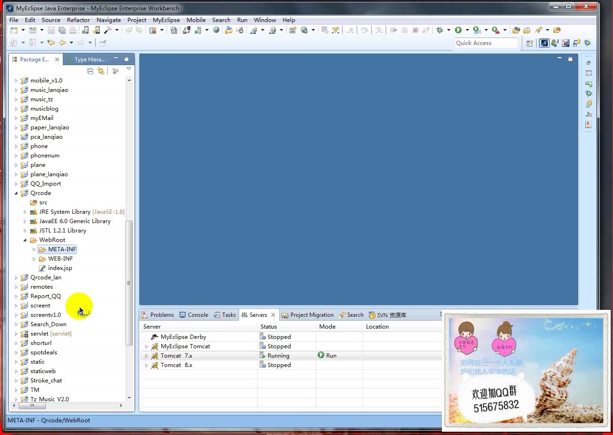Image resolution: width=613 pixels, height=435 pixels.
Task: Open the Back history dropdown arrow
Action: [x=71, y=43]
